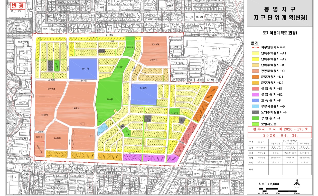The height and width of the screenshot is (196, 318).
Task: Click the 노외주차장용지-H gray legend swatch
Action: pos(255,112)
